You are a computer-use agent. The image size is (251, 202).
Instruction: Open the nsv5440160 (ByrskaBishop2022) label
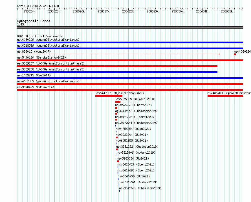(x=41, y=57)
